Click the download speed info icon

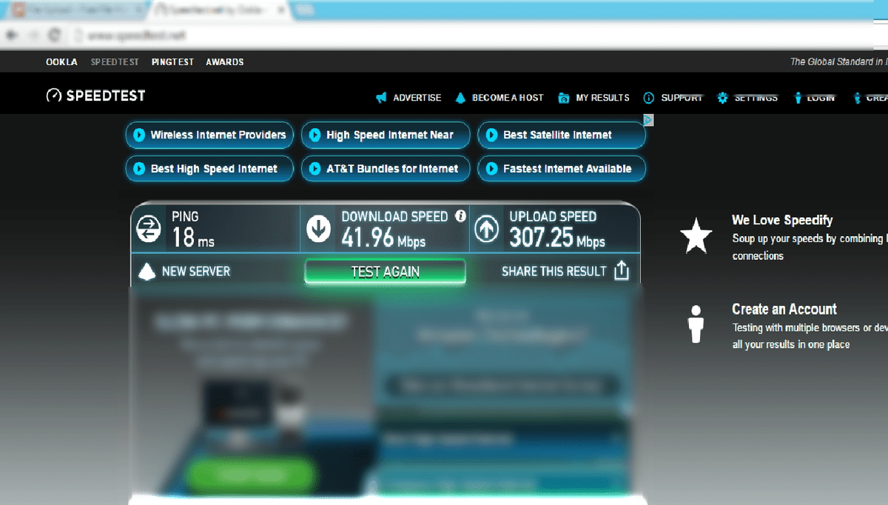[x=460, y=216]
